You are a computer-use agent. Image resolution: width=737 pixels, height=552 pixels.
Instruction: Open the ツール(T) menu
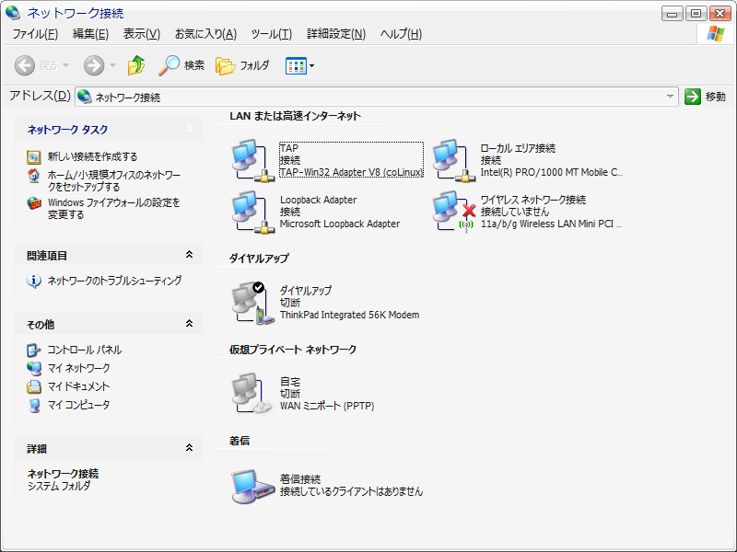[271, 34]
